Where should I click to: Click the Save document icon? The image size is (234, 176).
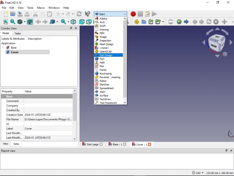[x=20, y=14]
